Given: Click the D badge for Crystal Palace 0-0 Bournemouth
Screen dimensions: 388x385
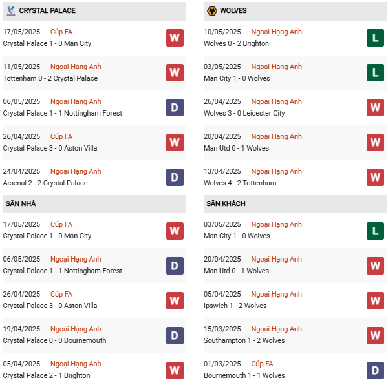Looking at the screenshot, I should click(175, 335).
